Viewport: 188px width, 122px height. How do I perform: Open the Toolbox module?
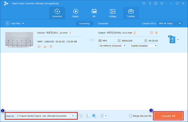(x=131, y=13)
